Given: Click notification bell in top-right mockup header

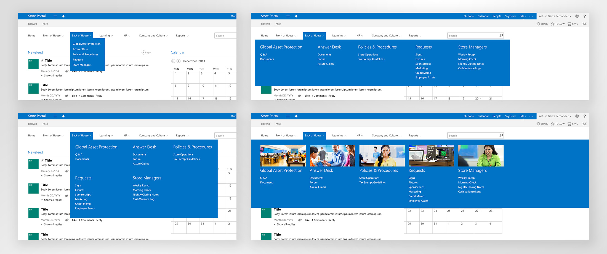Looking at the screenshot, I should tap(296, 16).
